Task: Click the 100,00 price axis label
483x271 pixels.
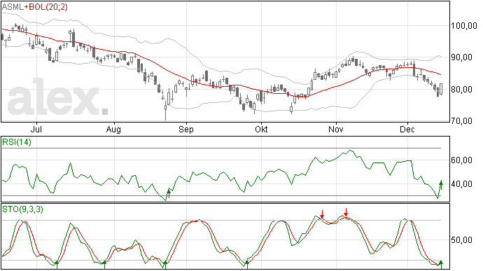Action: coord(464,26)
